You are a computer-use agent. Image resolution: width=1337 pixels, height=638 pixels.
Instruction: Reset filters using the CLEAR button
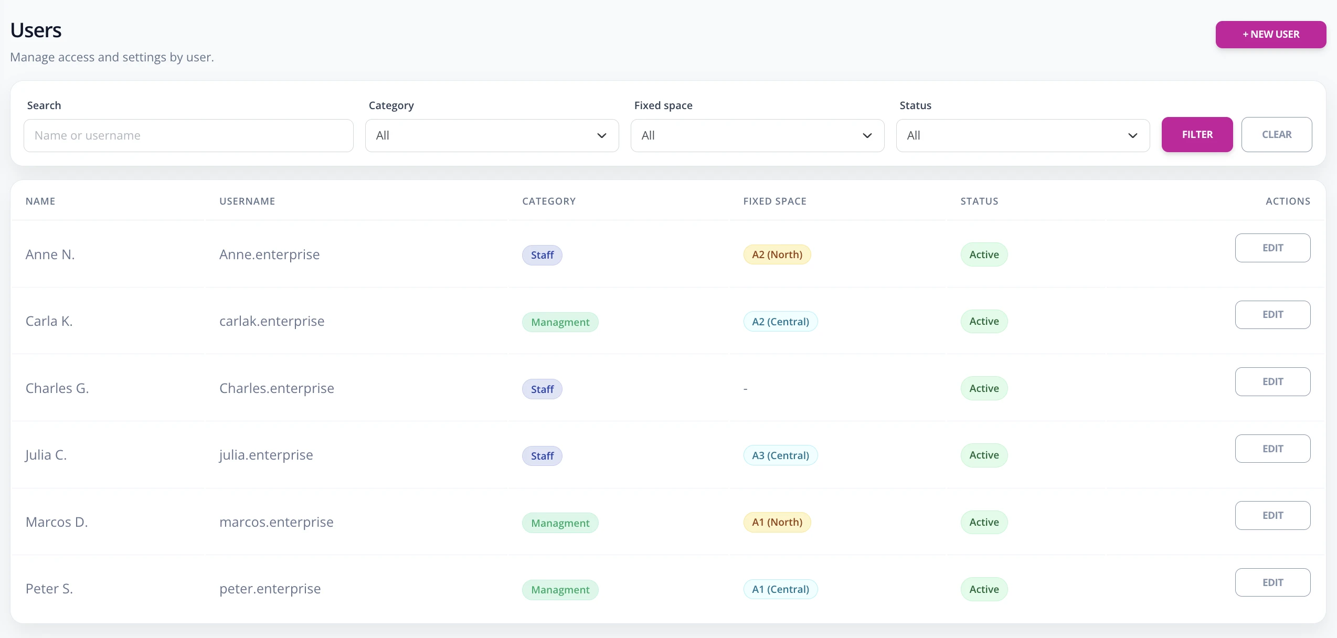tap(1277, 135)
